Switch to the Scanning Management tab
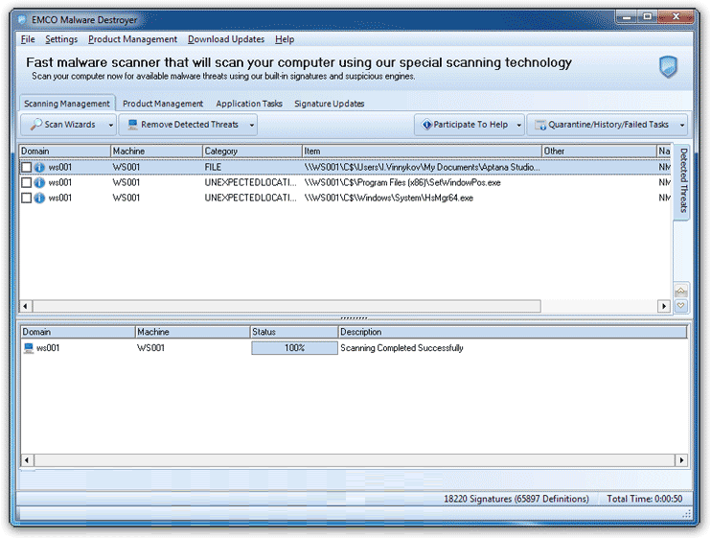711x538 pixels. click(67, 104)
